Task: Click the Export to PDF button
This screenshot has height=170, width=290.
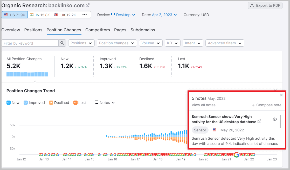Action: 265,5
